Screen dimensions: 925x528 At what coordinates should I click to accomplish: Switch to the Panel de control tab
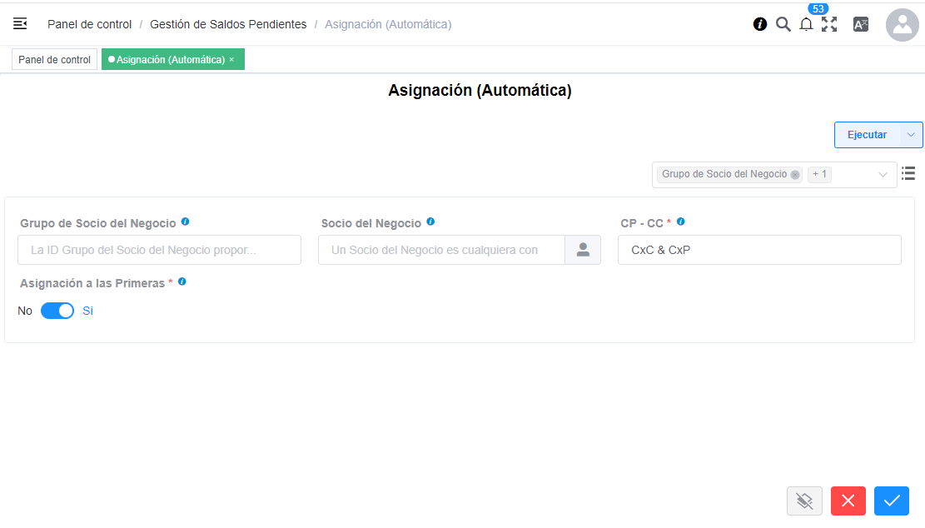point(53,59)
